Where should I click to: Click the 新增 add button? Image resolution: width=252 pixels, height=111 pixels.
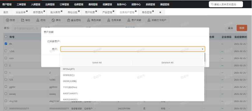pyautogui.click(x=10, y=20)
